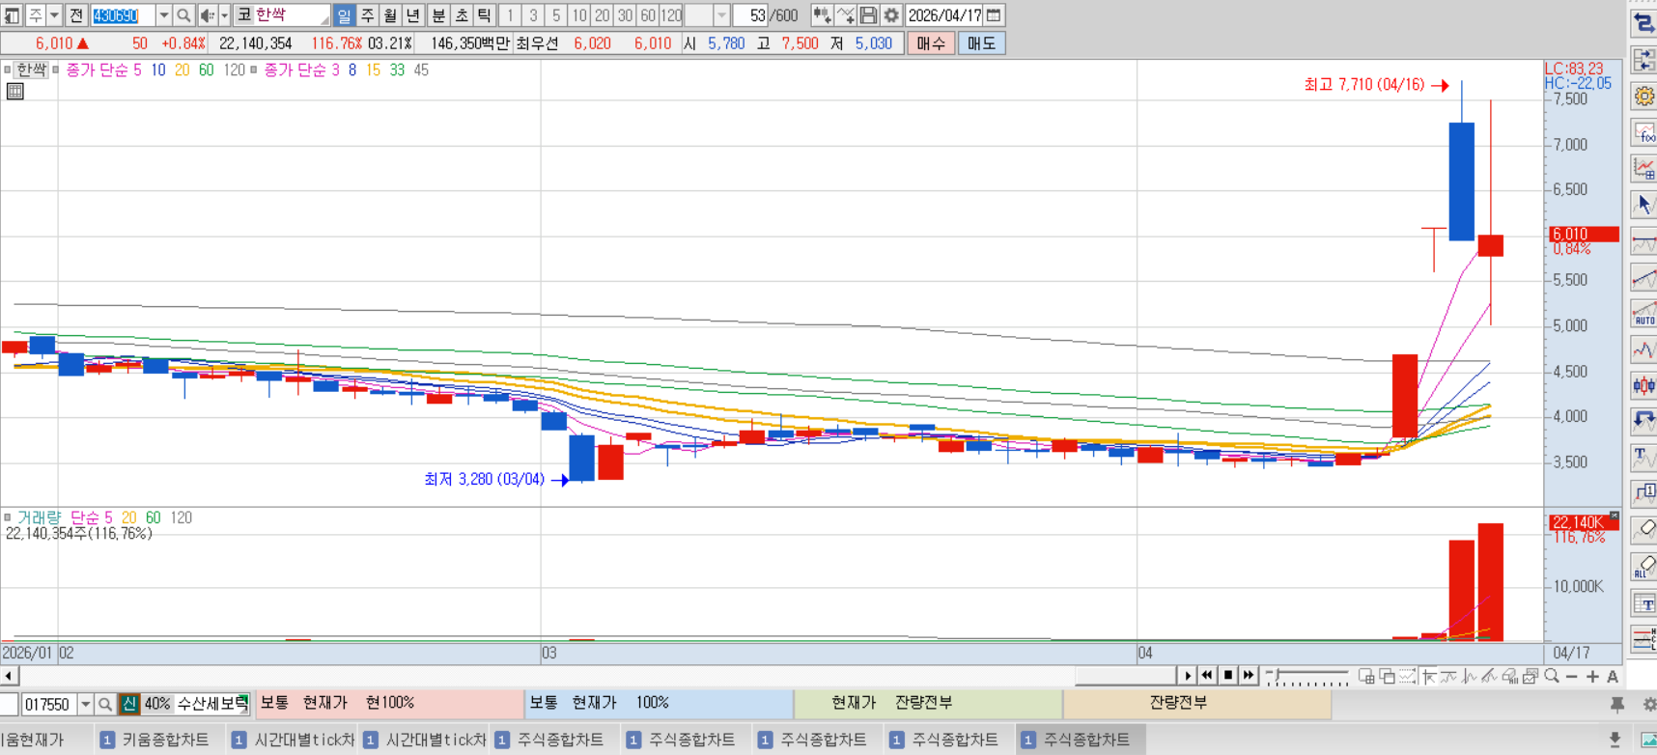Click the 10 interval preset button
The image size is (1657, 755).
[x=578, y=15]
